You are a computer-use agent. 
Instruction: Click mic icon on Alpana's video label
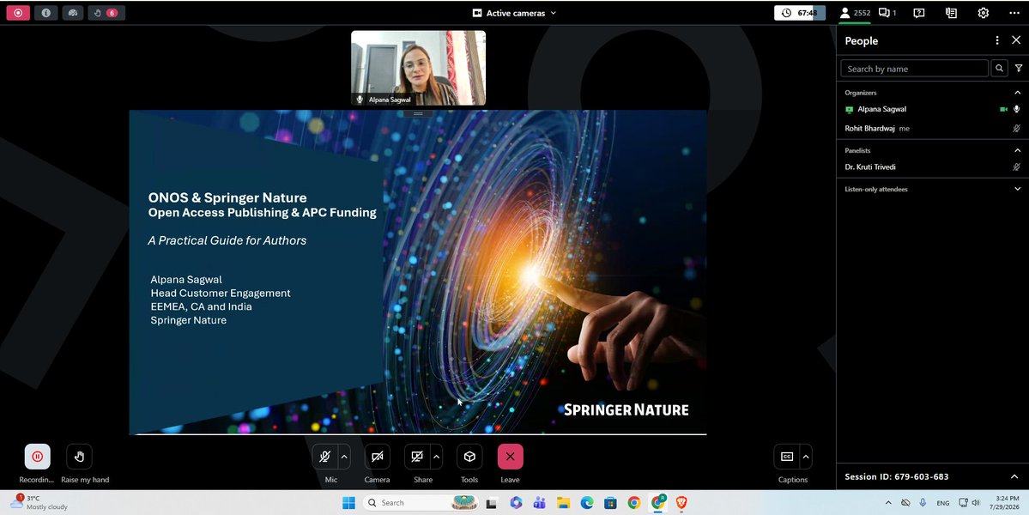point(359,100)
